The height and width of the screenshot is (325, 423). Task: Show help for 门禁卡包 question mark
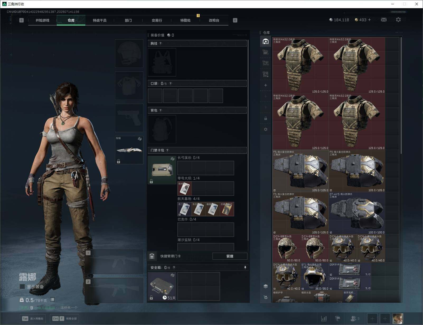[x=167, y=150]
